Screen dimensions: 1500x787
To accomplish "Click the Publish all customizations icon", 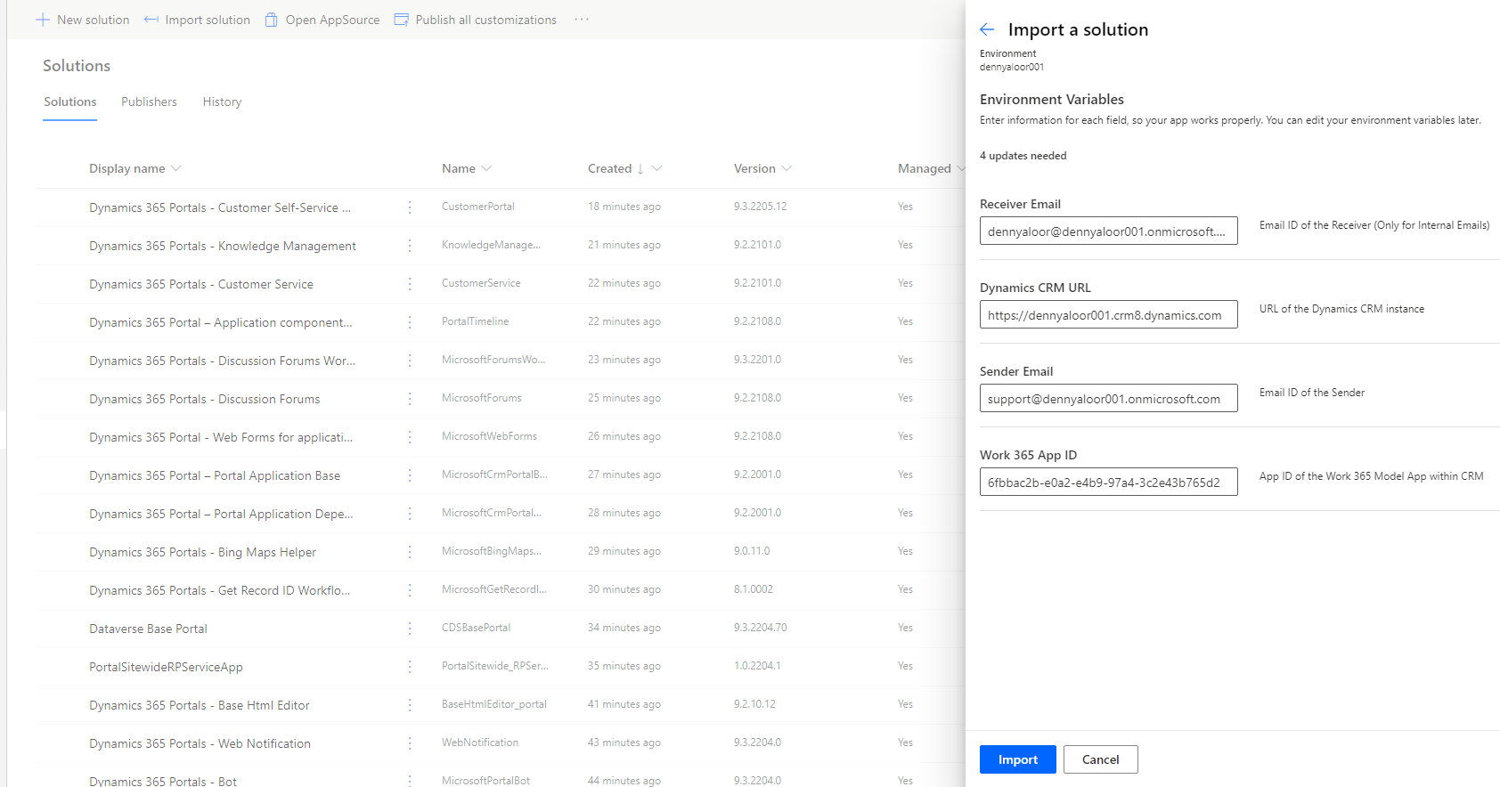I will (x=402, y=20).
